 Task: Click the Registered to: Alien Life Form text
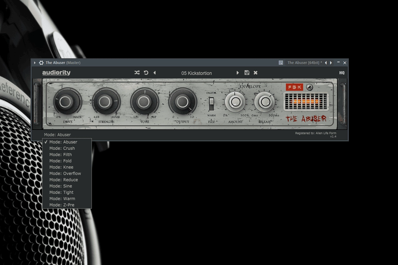click(316, 133)
